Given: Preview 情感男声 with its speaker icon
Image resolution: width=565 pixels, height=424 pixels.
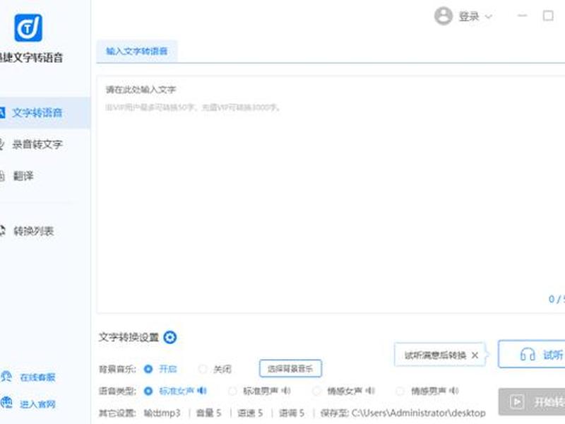Looking at the screenshot, I should (454, 391).
